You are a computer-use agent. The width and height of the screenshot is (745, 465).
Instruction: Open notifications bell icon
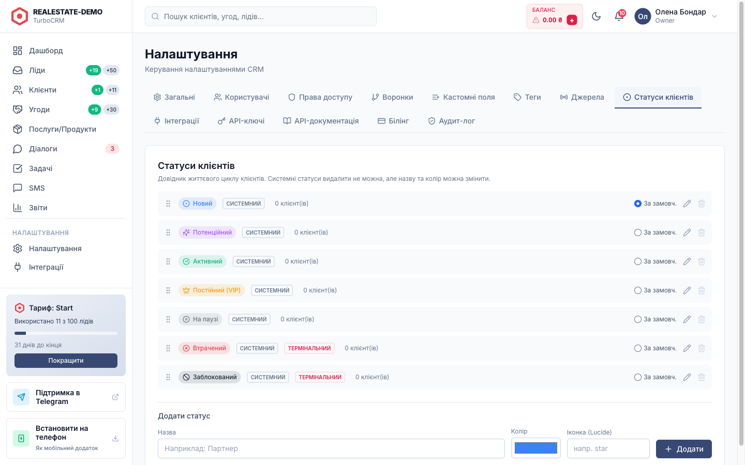(619, 16)
